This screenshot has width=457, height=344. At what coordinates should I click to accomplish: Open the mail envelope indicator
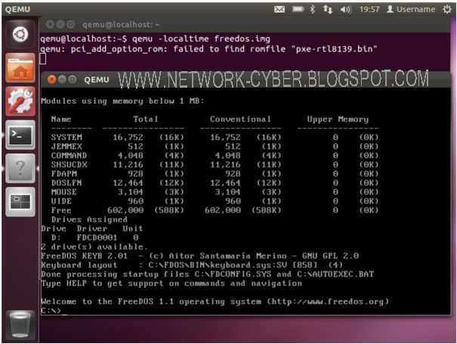[x=279, y=9]
